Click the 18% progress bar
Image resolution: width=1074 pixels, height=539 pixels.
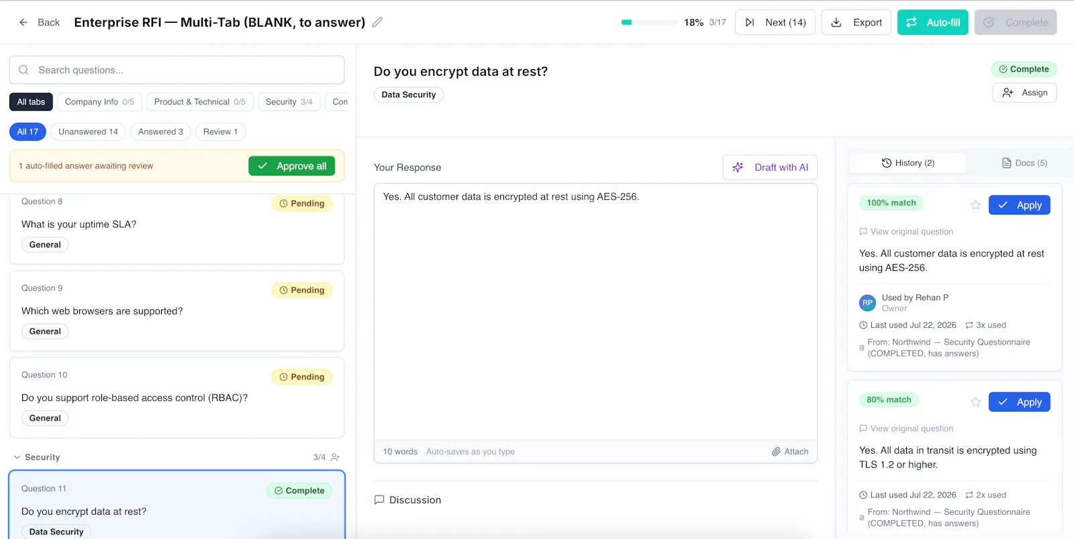[x=649, y=22]
